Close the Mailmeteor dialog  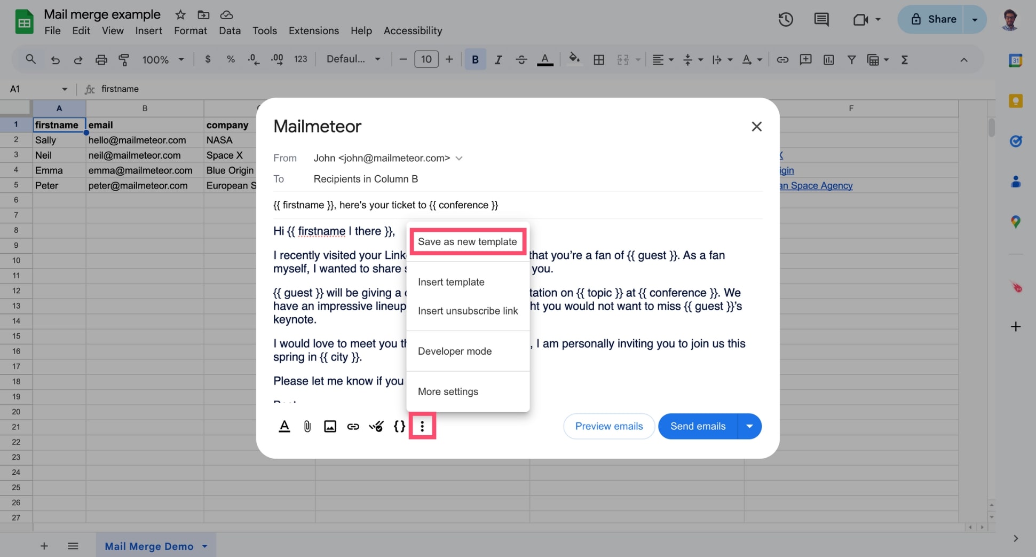coord(756,127)
